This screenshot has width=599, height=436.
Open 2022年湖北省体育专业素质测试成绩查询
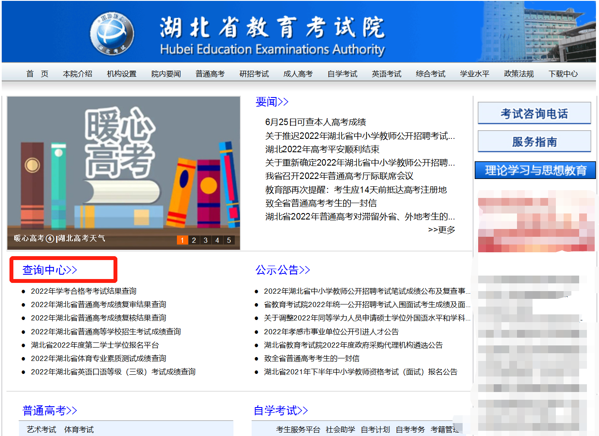point(98,358)
